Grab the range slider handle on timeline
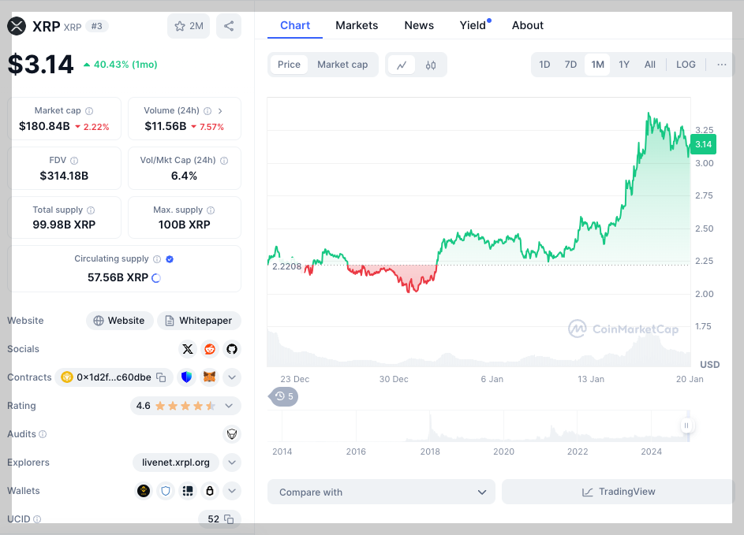This screenshot has width=744, height=535. click(686, 425)
